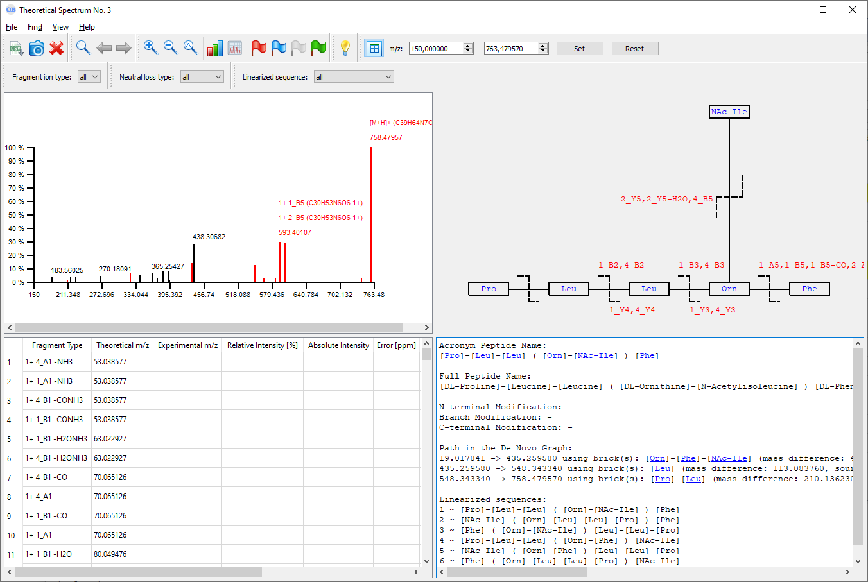Open the View menu
868x582 pixels.
click(60, 27)
